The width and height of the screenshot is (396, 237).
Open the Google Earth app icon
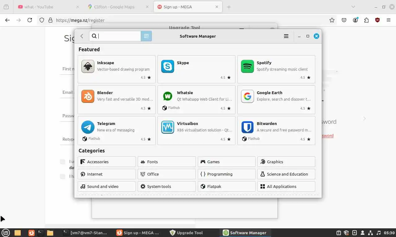[x=247, y=96]
